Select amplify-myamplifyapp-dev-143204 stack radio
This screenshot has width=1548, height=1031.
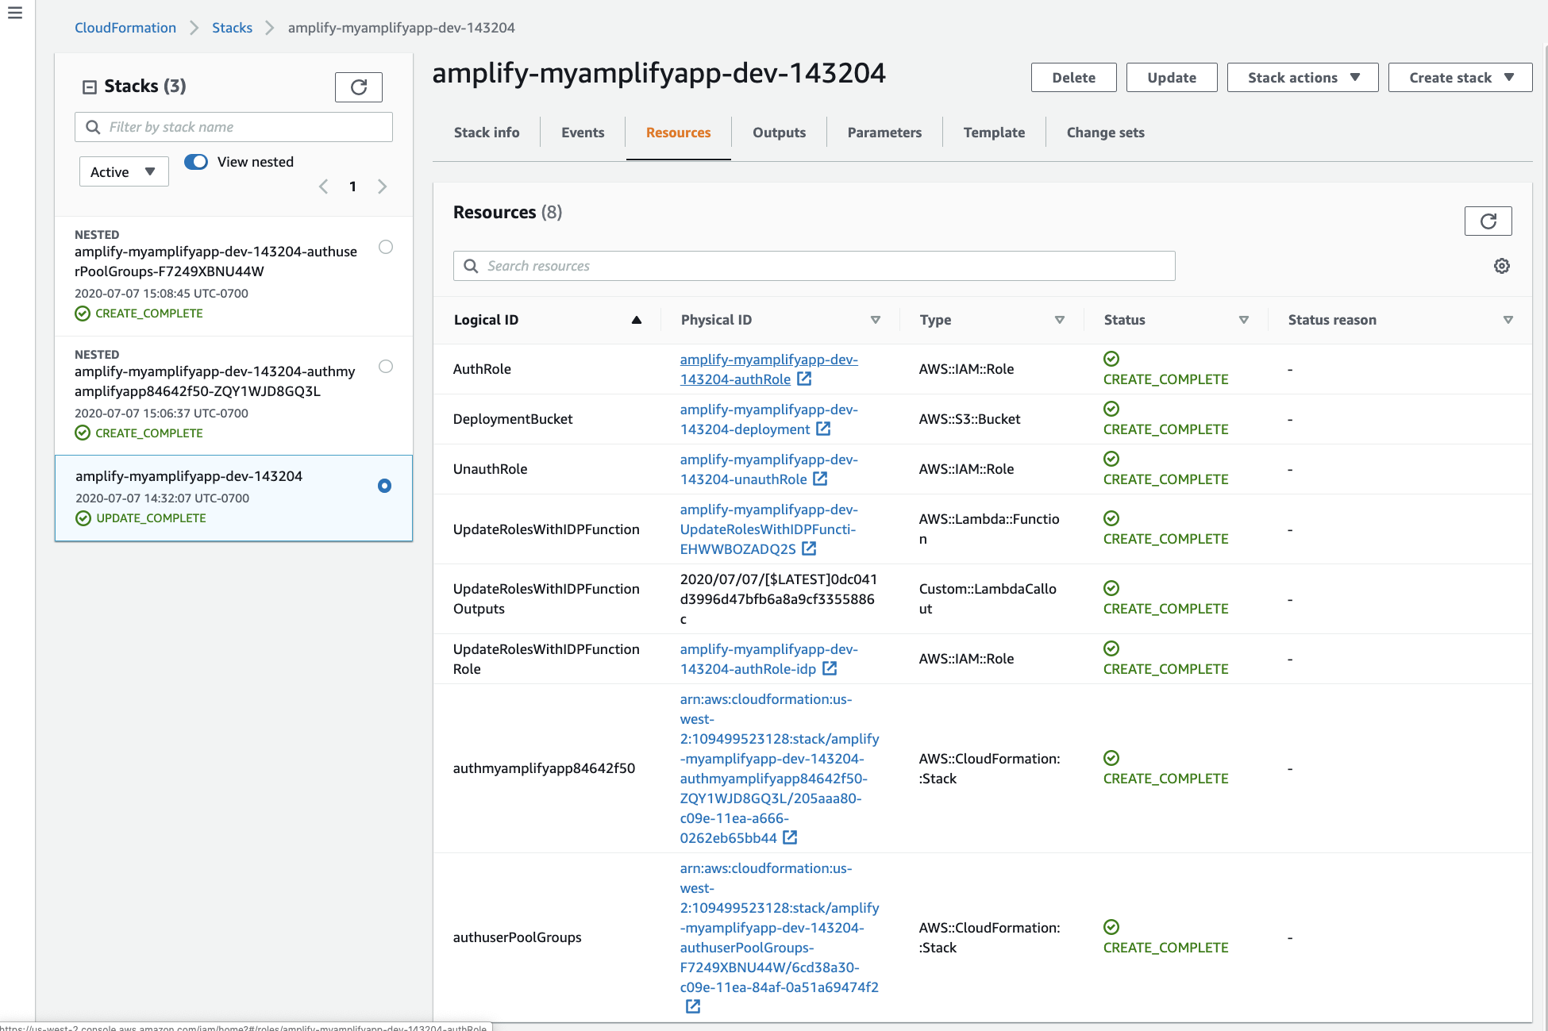pos(384,486)
